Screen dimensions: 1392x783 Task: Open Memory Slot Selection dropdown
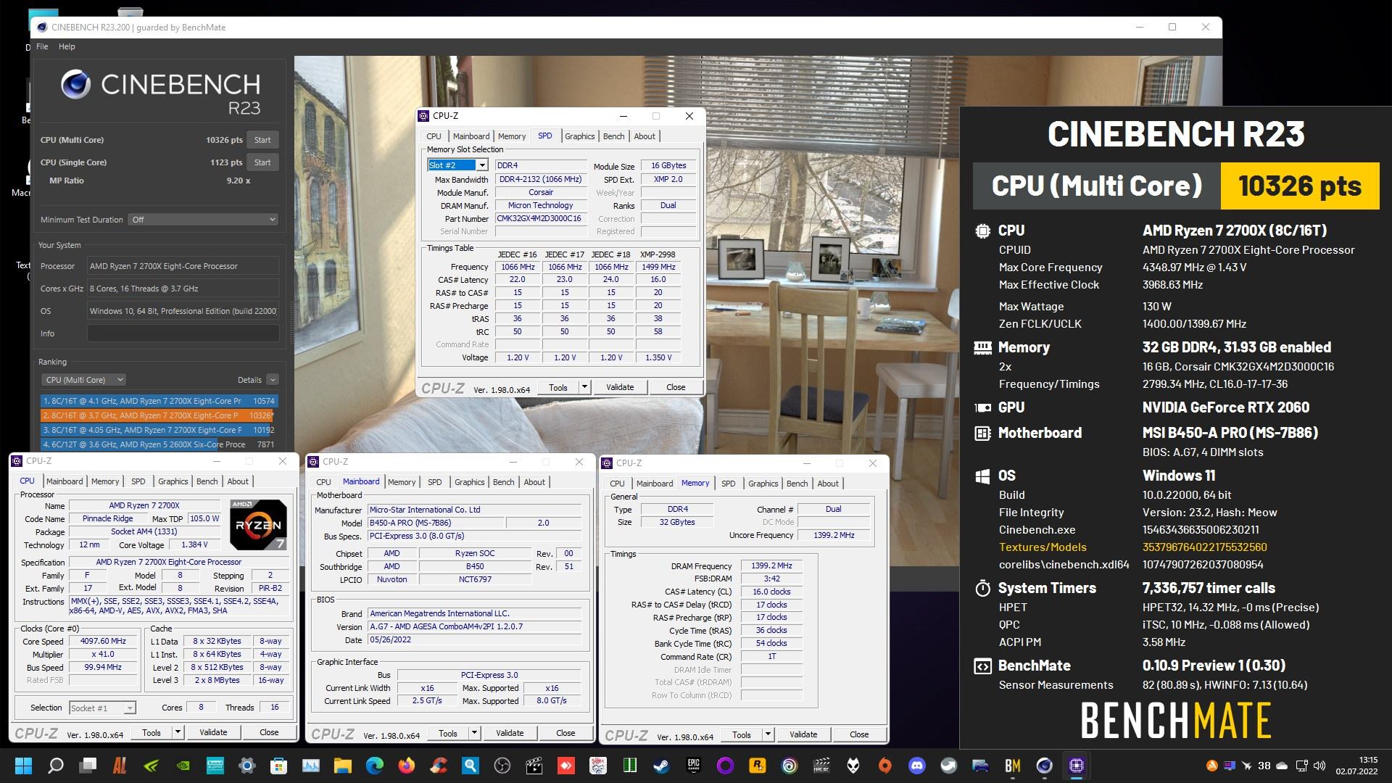click(x=481, y=165)
